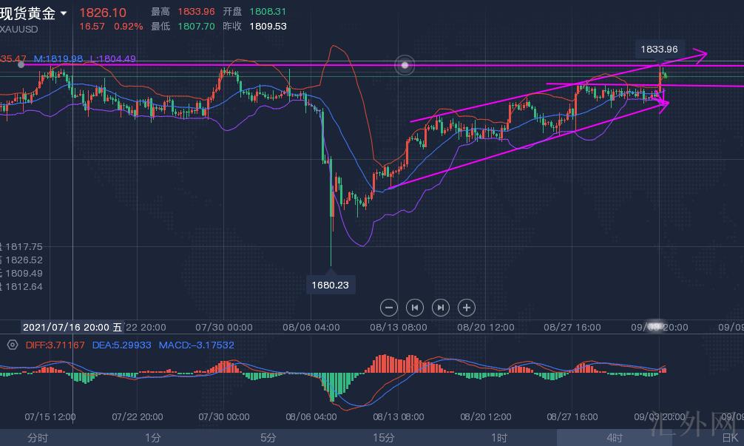Jump to the latest candles button
The height and width of the screenshot is (446, 744).
point(441,307)
